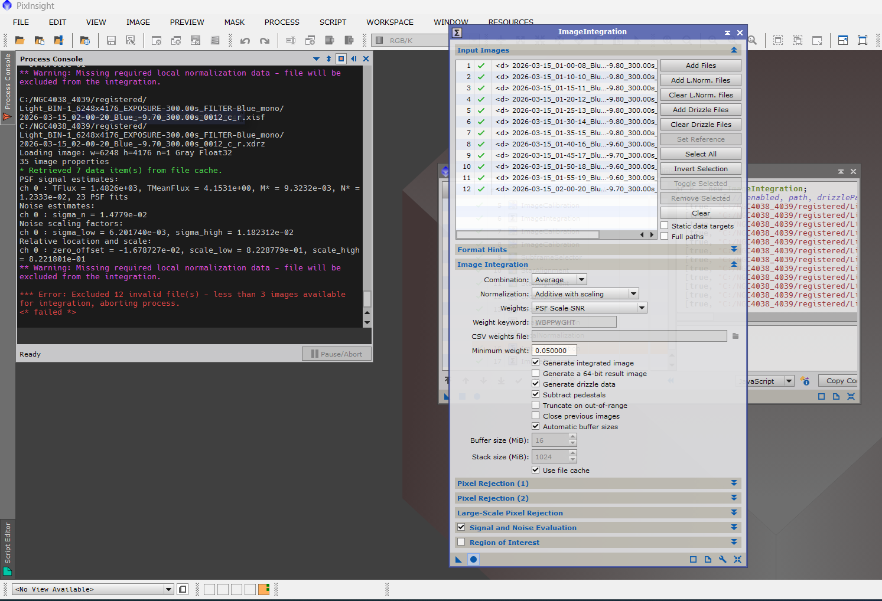Viewport: 882px width, 601px height.
Task: Open the PROCESS menu
Action: [282, 22]
